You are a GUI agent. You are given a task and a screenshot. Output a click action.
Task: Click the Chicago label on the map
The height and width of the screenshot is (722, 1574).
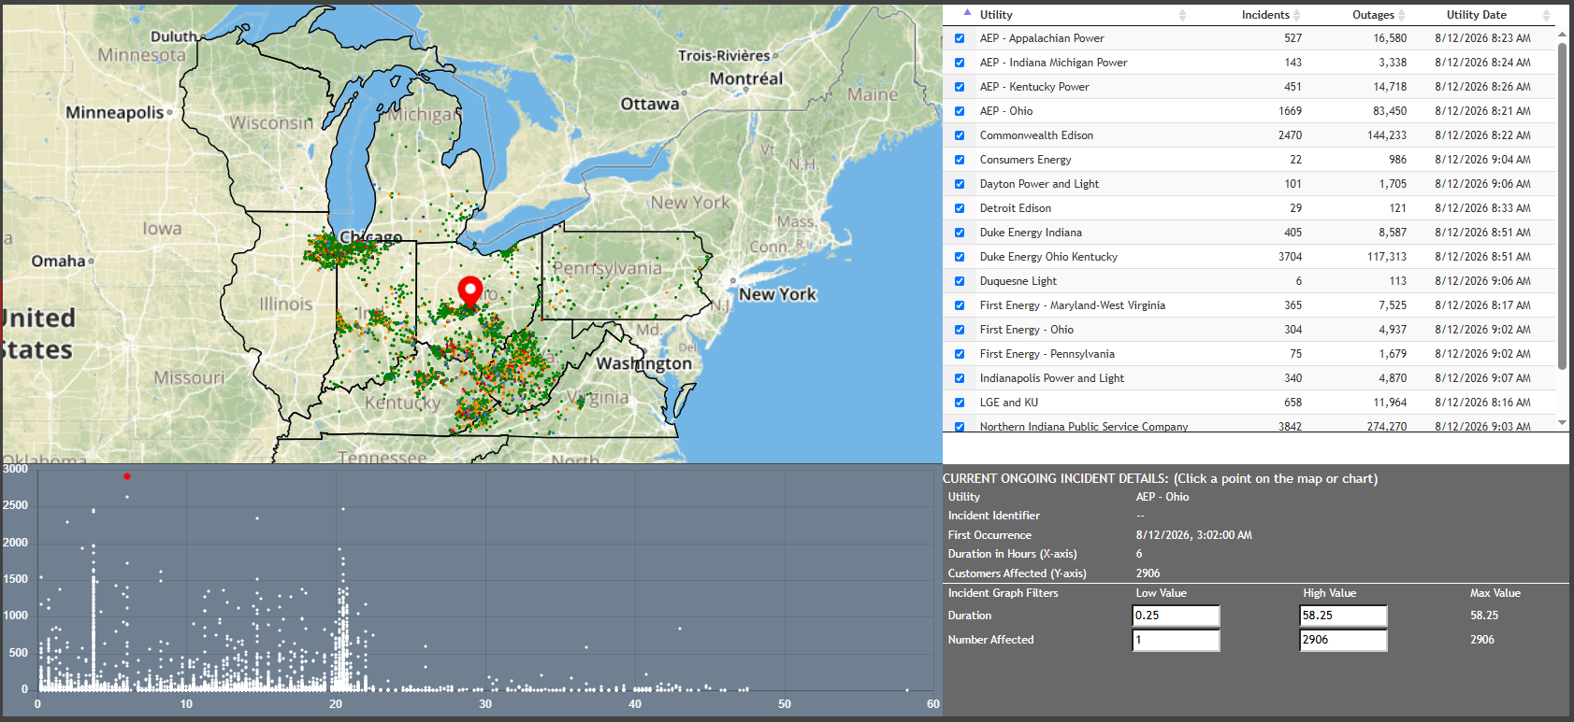tap(371, 237)
